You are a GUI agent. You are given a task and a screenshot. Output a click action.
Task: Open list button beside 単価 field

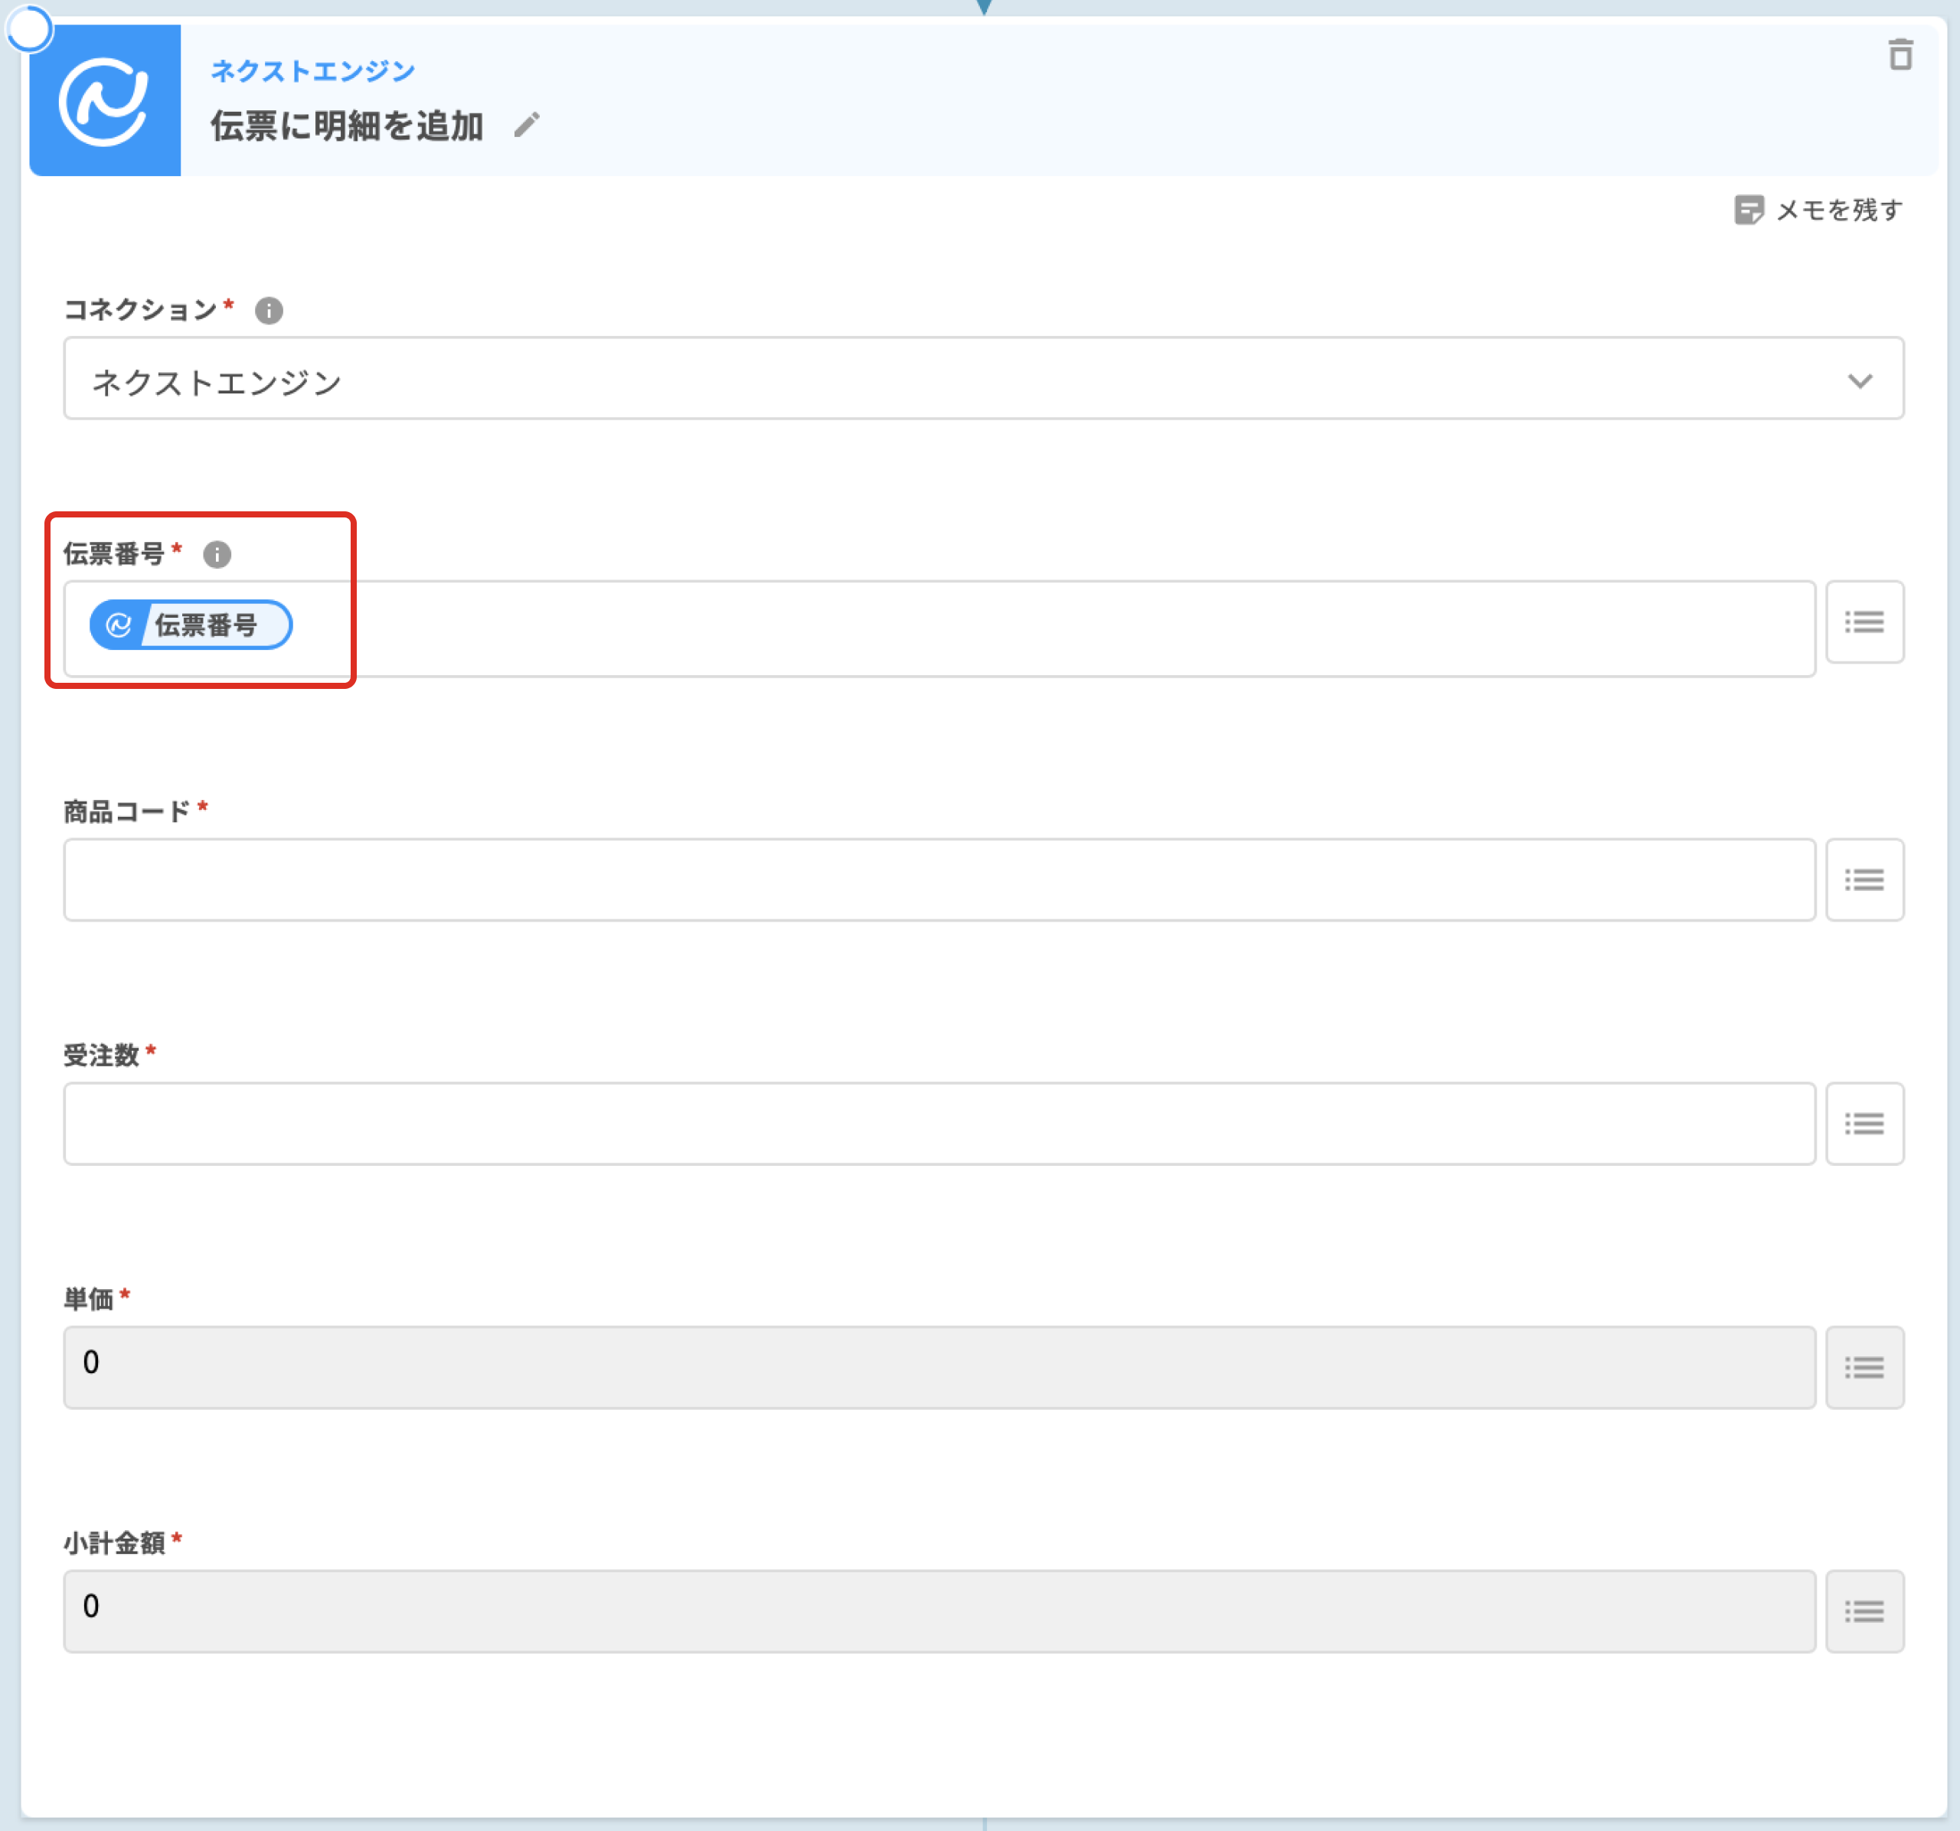coord(1864,1367)
